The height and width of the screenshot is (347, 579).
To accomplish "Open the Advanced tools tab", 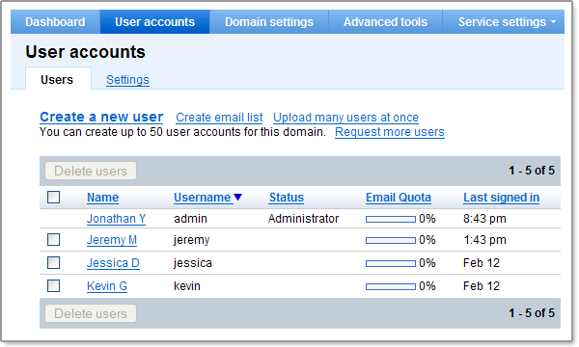I will 385,22.
